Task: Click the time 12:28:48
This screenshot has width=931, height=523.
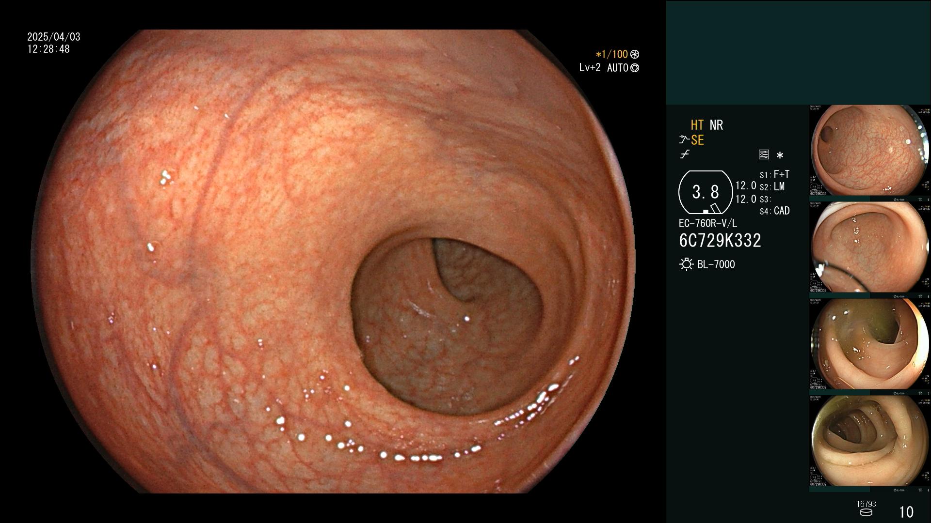Action: point(48,49)
